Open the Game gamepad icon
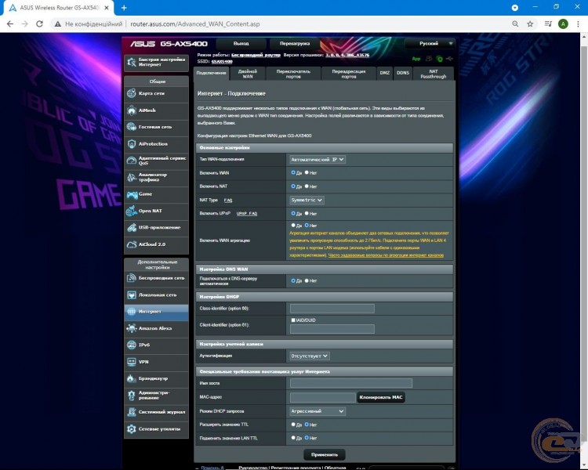The image size is (588, 470). (132, 194)
